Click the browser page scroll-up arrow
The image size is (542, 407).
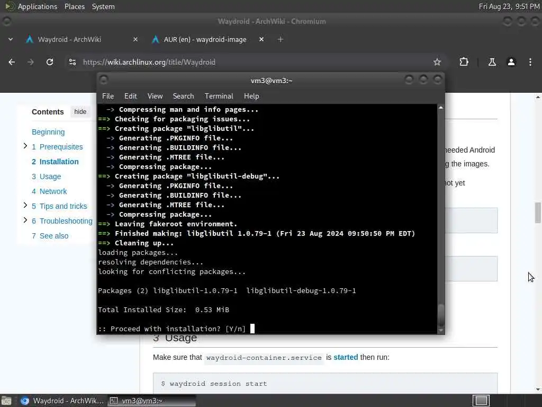[538, 98]
